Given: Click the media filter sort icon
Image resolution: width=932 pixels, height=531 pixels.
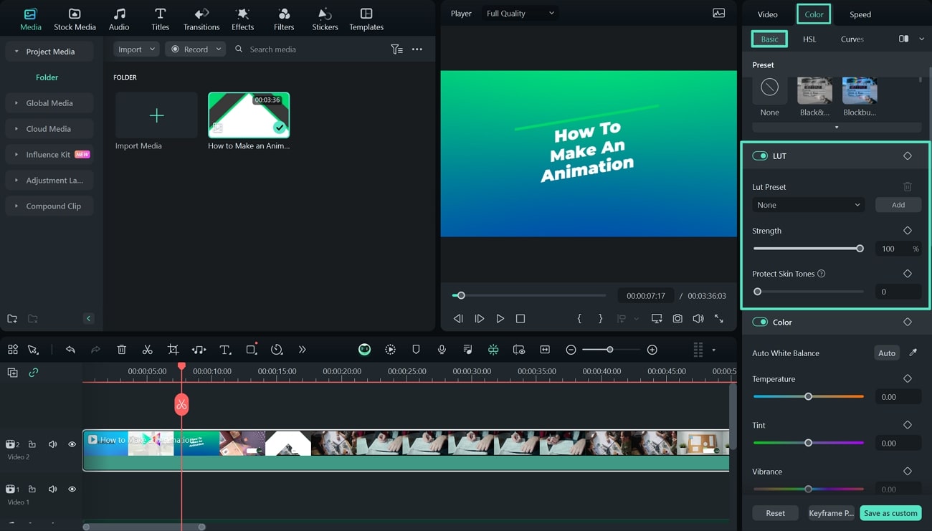Looking at the screenshot, I should pos(396,49).
